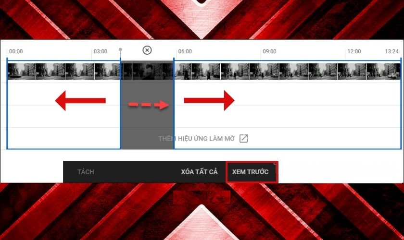Open the THÊM HIỆU ỨNG LÀM MỜ link
This screenshot has height=240, width=404.
point(196,139)
